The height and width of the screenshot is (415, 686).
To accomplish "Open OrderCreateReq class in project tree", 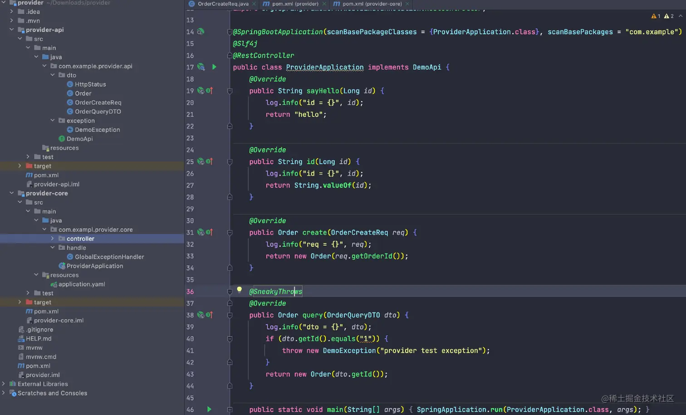I will [98, 103].
